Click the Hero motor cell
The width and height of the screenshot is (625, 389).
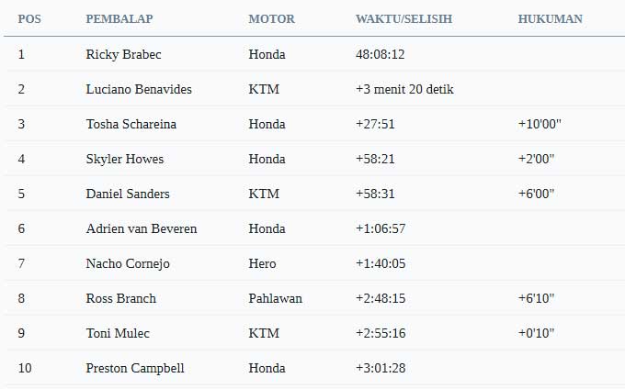pyautogui.click(x=262, y=263)
